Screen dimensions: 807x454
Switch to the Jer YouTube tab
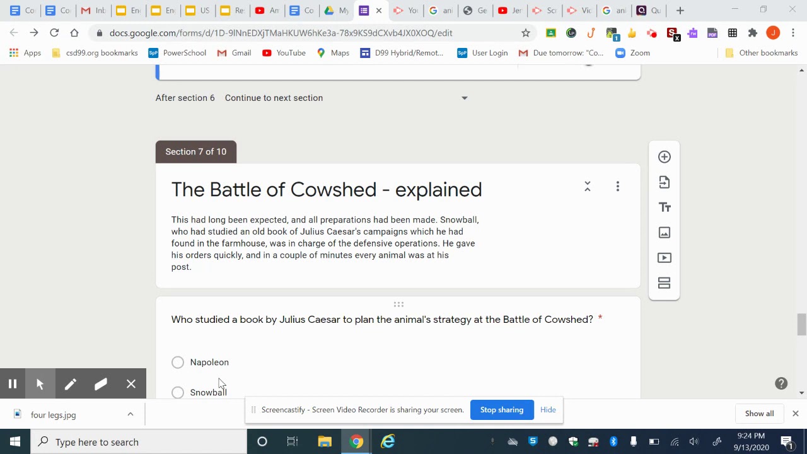coord(509,11)
